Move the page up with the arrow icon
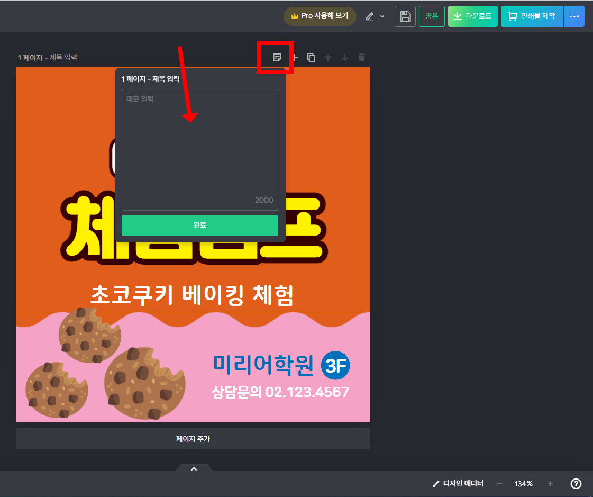 click(x=328, y=57)
